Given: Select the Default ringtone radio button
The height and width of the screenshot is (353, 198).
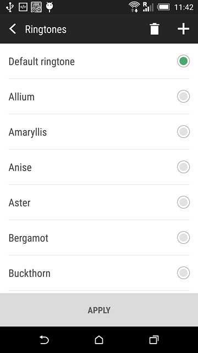Looking at the screenshot, I should pyautogui.click(x=183, y=61).
